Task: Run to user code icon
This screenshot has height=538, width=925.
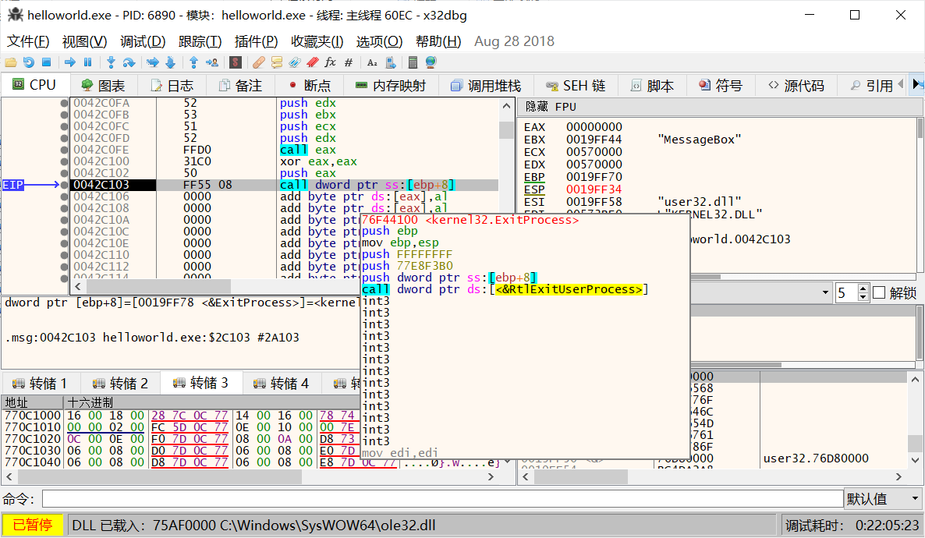Action: [x=212, y=62]
